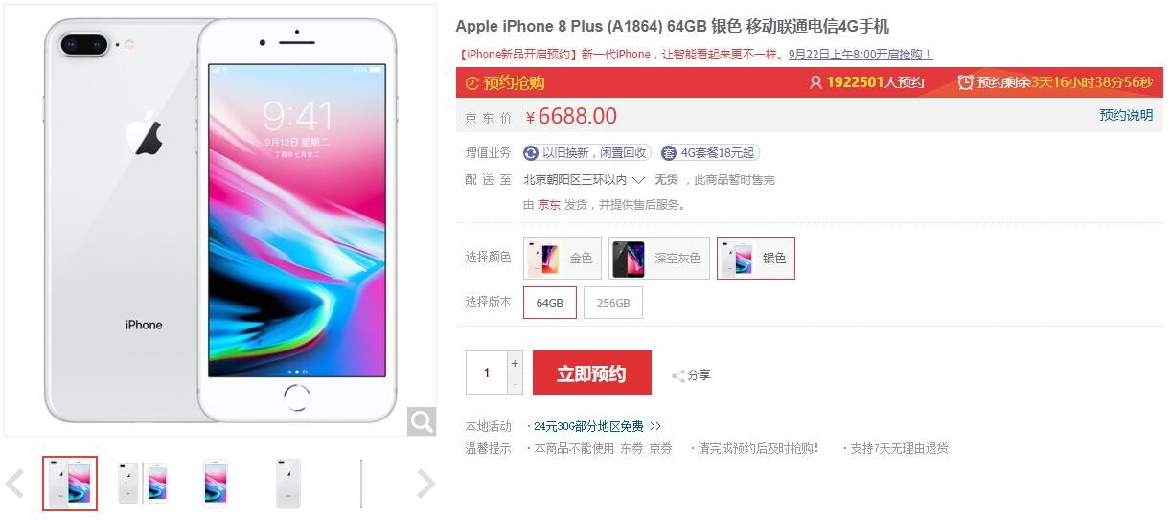The width and height of the screenshot is (1171, 520).
Task: Increase quantity with the plus stepper
Action: coord(515,363)
